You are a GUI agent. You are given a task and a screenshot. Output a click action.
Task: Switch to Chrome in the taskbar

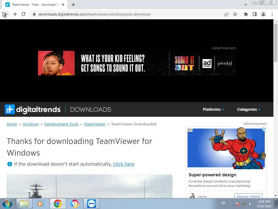[x=58, y=204]
